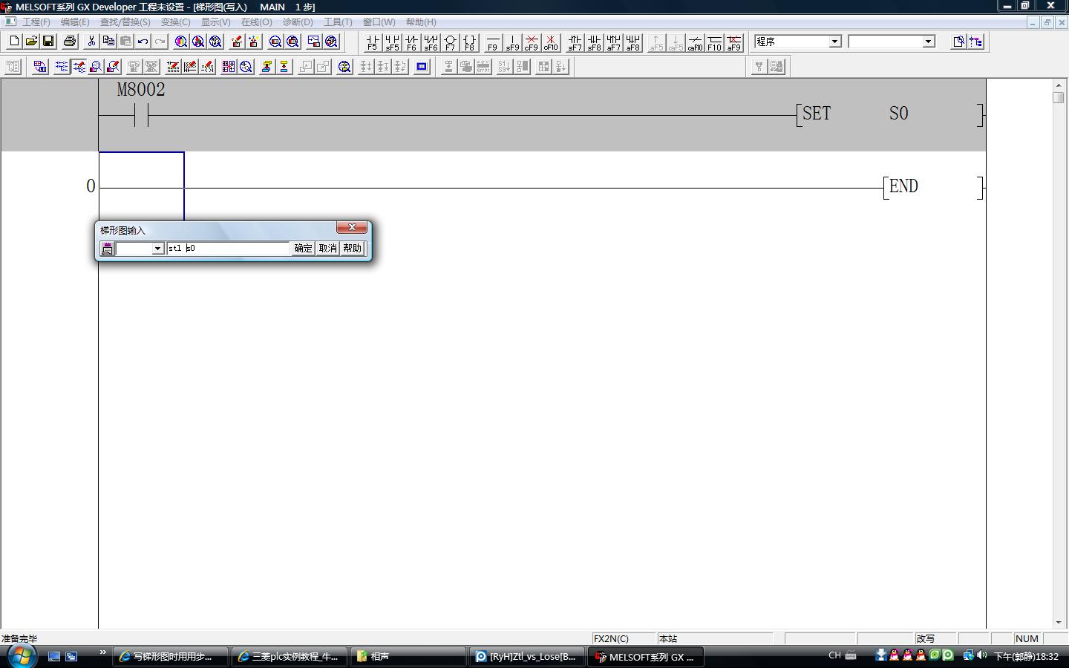
Task: Click the vertical scrollbar down arrow
Action: pyautogui.click(x=1058, y=622)
